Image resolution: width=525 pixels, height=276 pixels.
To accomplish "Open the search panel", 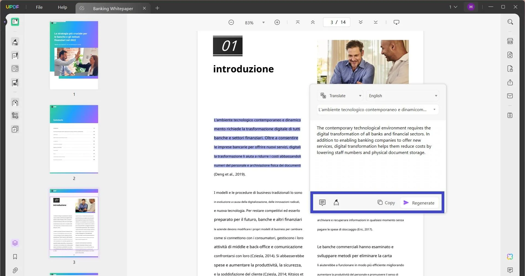I will (x=510, y=22).
